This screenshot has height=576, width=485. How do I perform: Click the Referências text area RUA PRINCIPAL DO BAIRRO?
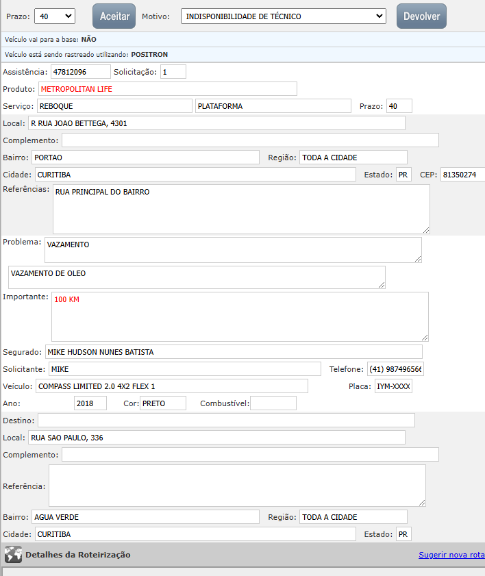coord(241,209)
